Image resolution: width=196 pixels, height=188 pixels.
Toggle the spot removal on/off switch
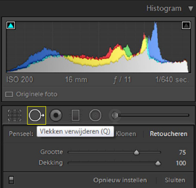(11, 180)
